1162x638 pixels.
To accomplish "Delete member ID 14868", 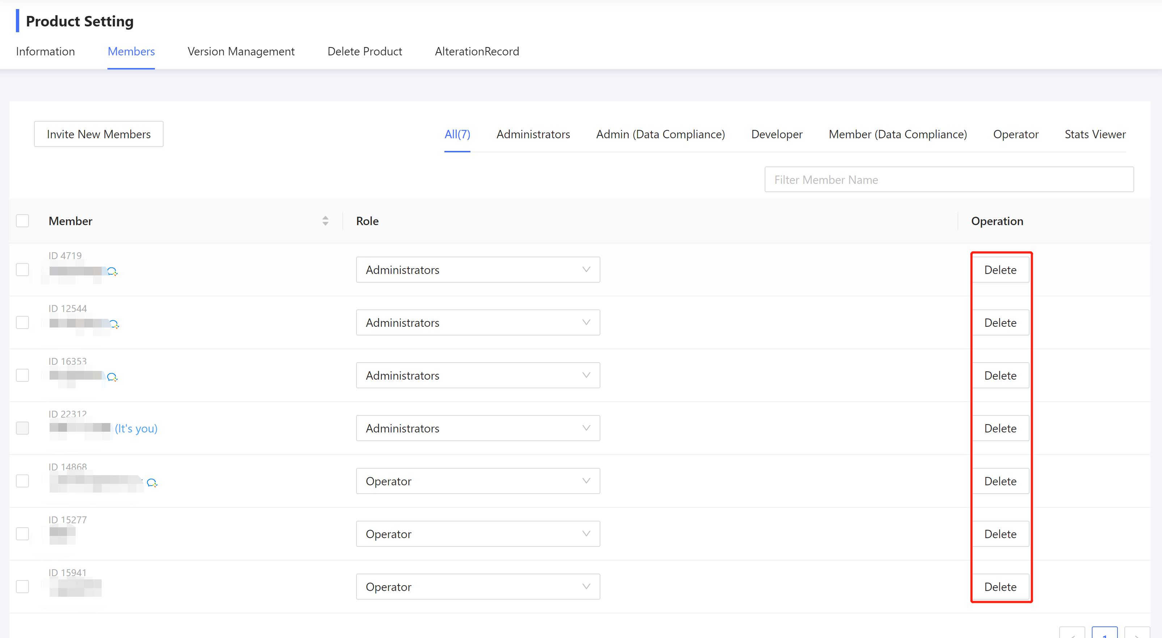I will (1000, 481).
